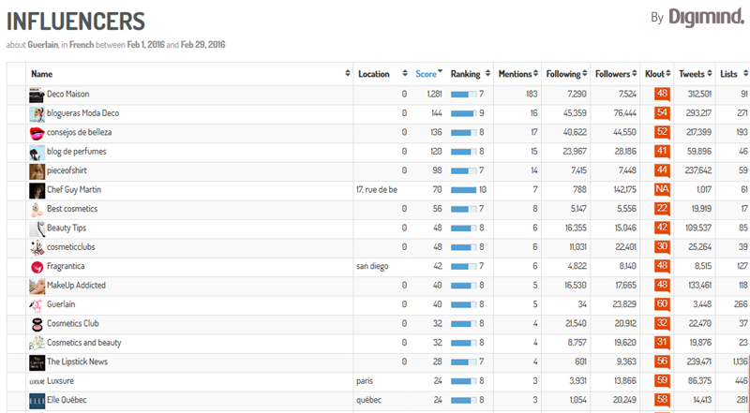Select MakeUp Addicted name text

tap(76, 286)
